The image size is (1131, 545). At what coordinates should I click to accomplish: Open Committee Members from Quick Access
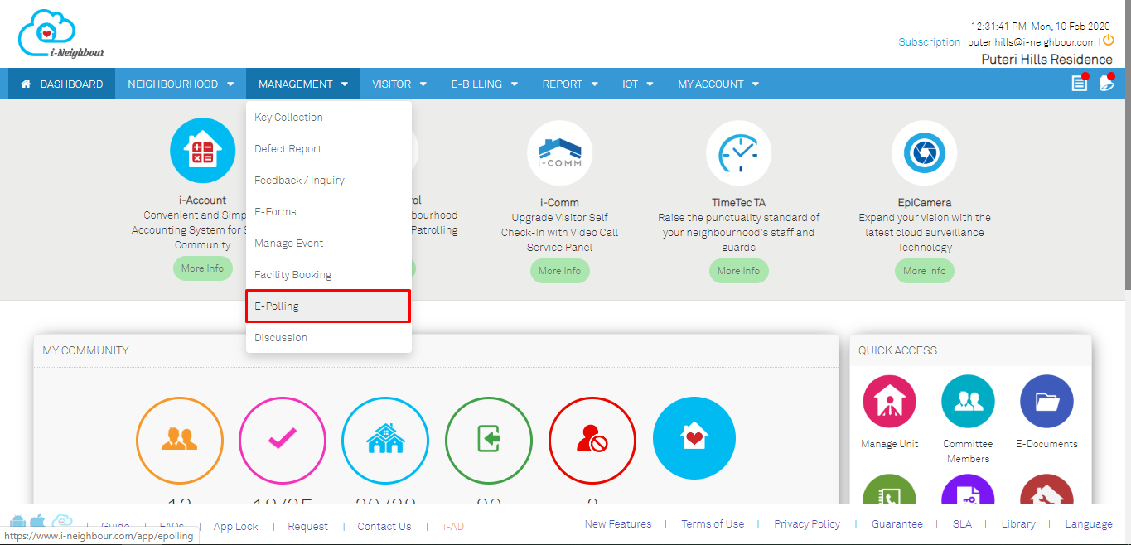pos(968,401)
